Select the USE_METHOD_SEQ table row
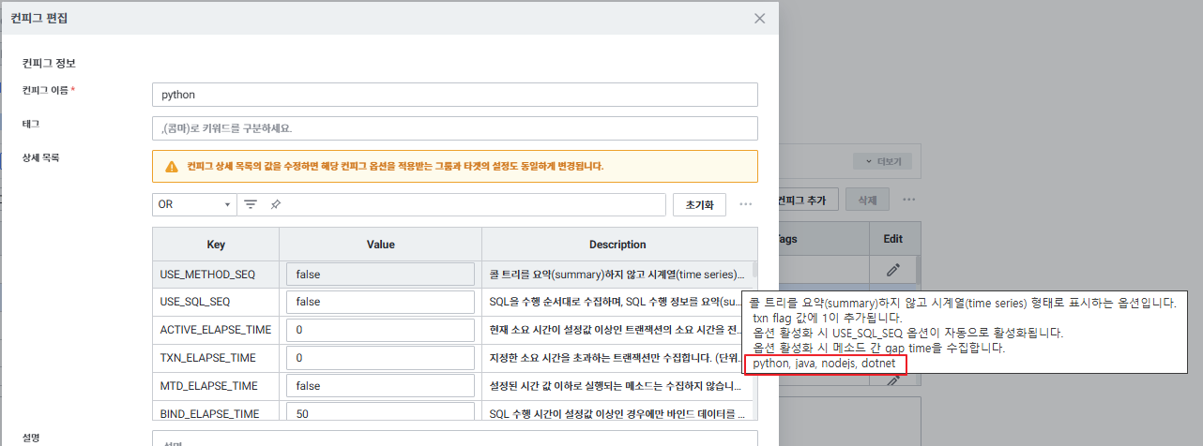The width and height of the screenshot is (1203, 446). tap(216, 275)
